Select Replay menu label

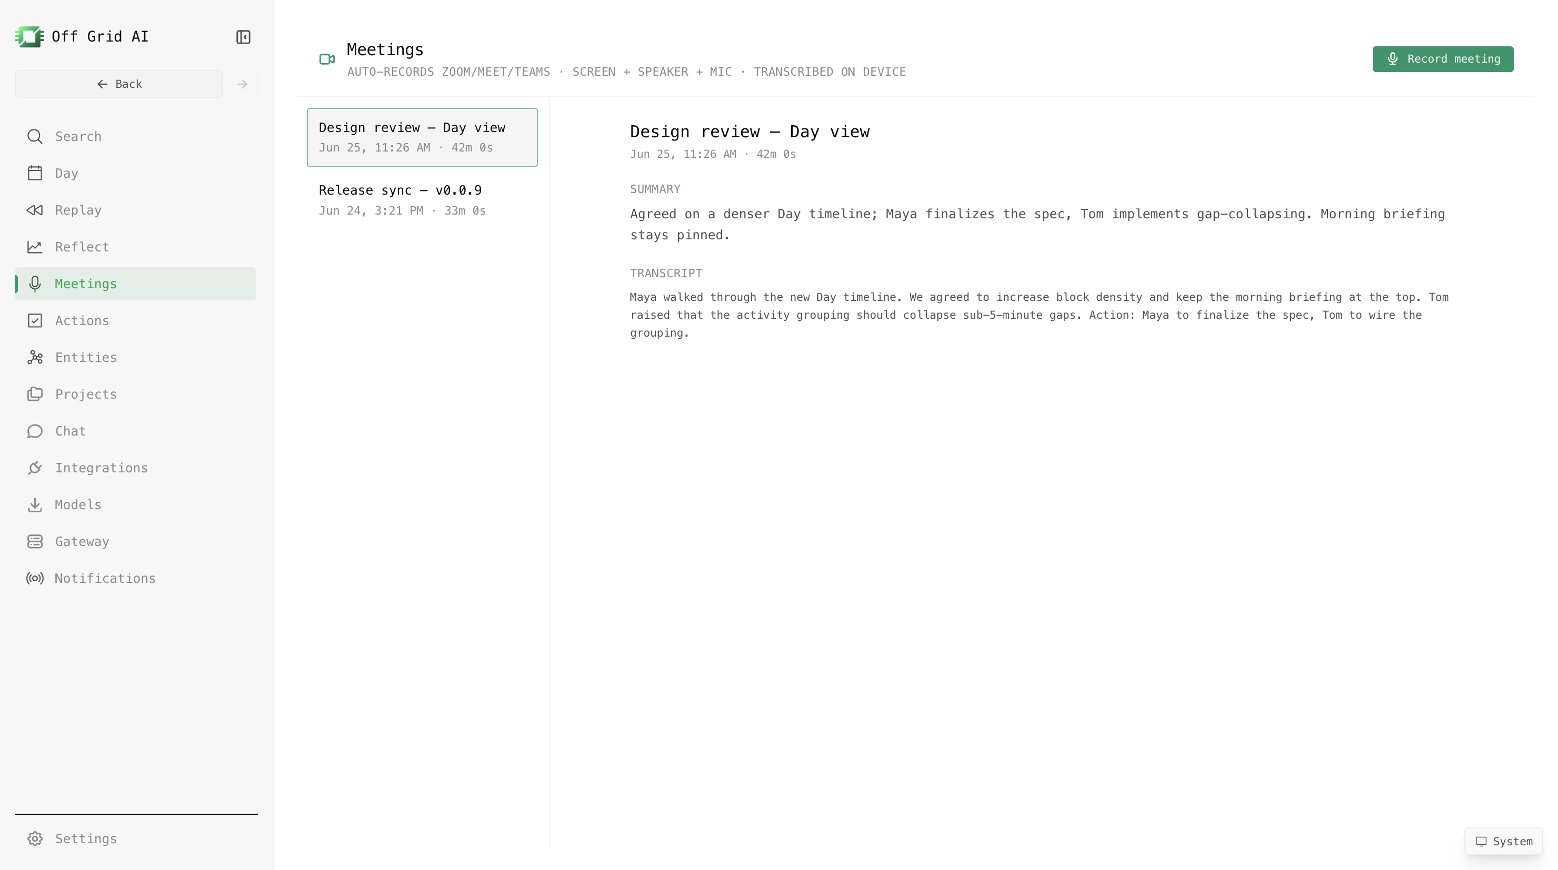[78, 210]
